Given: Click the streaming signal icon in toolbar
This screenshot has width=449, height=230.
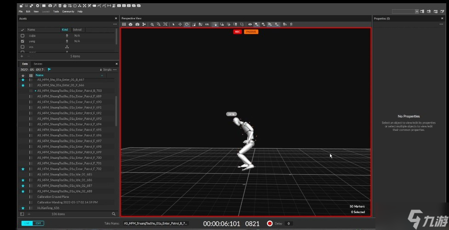Looking at the screenshot, I should [109, 6].
